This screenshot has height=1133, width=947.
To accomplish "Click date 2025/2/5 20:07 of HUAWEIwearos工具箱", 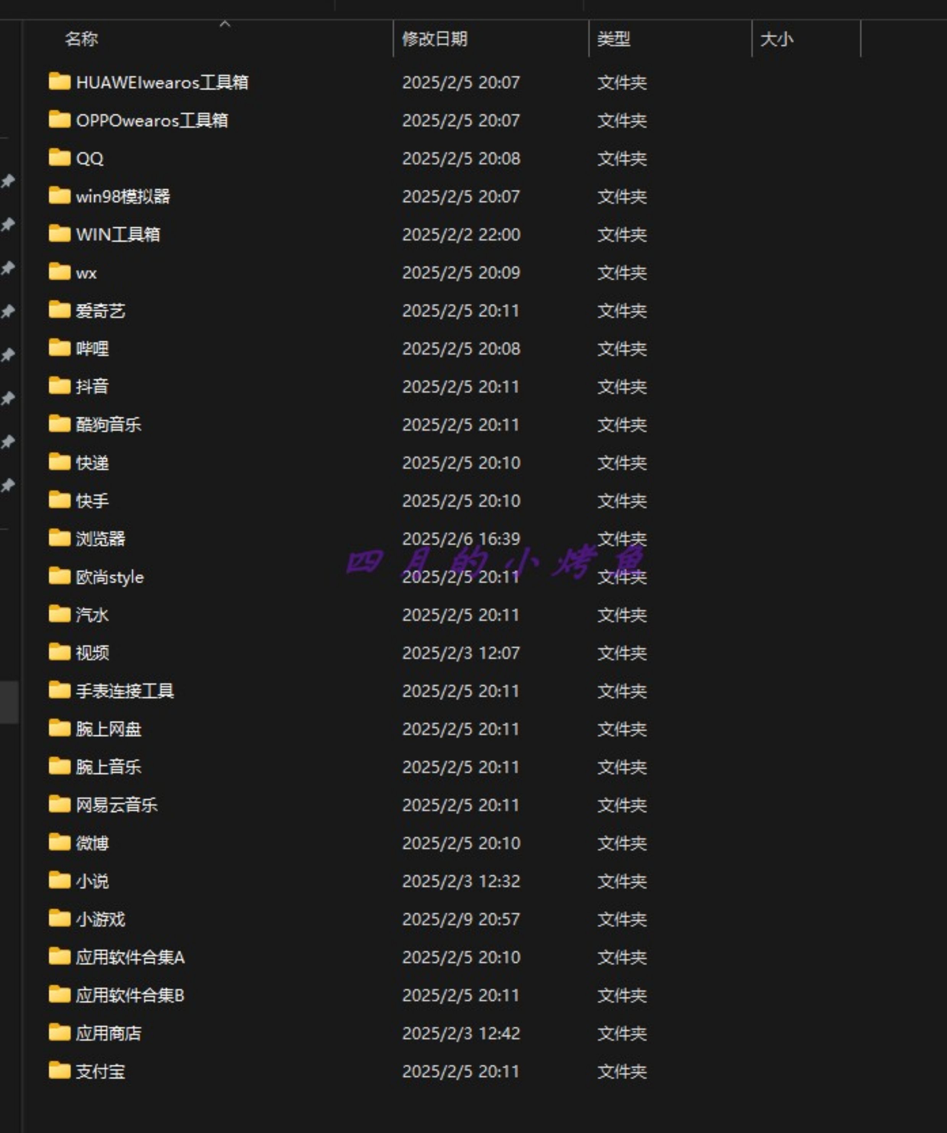I will point(461,82).
